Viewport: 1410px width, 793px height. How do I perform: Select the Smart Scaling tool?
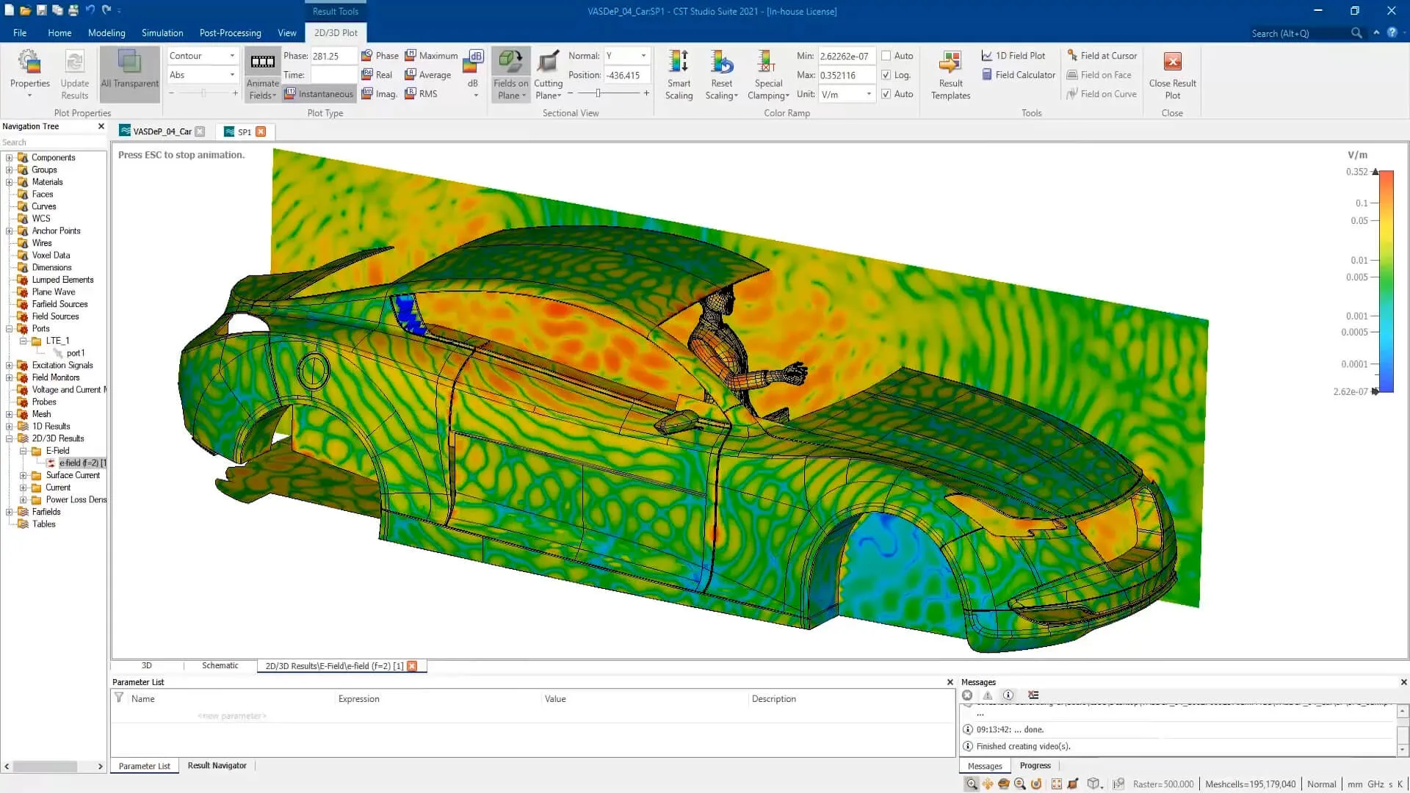tap(679, 73)
